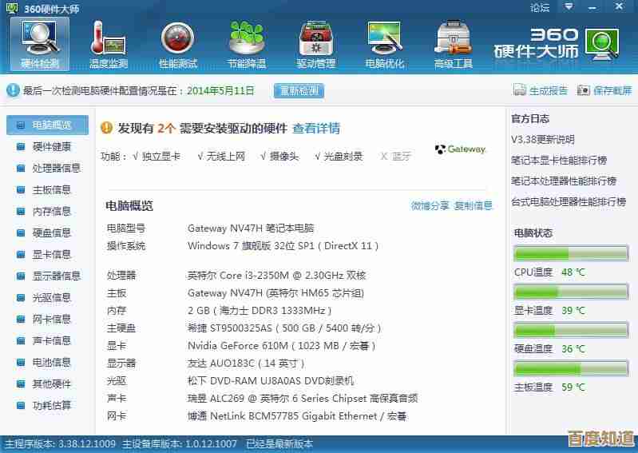Screen dimensions: 638x453
Task: Open 笔记本显卡性能排行榜 link
Action: click(559, 161)
